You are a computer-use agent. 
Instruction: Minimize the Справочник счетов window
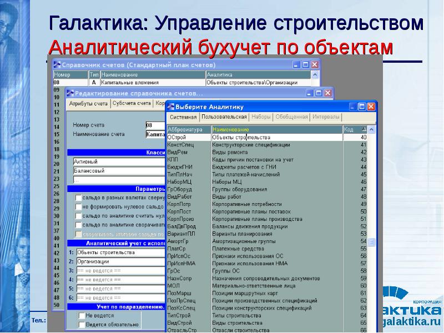click(x=296, y=64)
